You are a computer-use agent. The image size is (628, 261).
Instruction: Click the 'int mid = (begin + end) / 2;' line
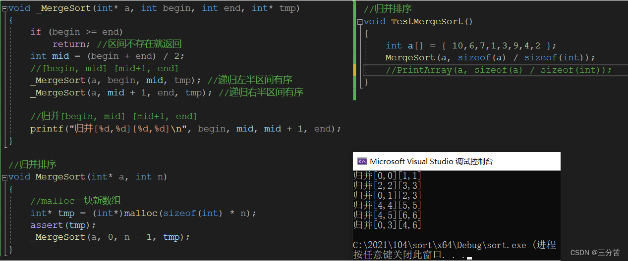[107, 56]
